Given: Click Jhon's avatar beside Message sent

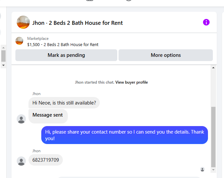Looking at the screenshot, I should 21,119.
